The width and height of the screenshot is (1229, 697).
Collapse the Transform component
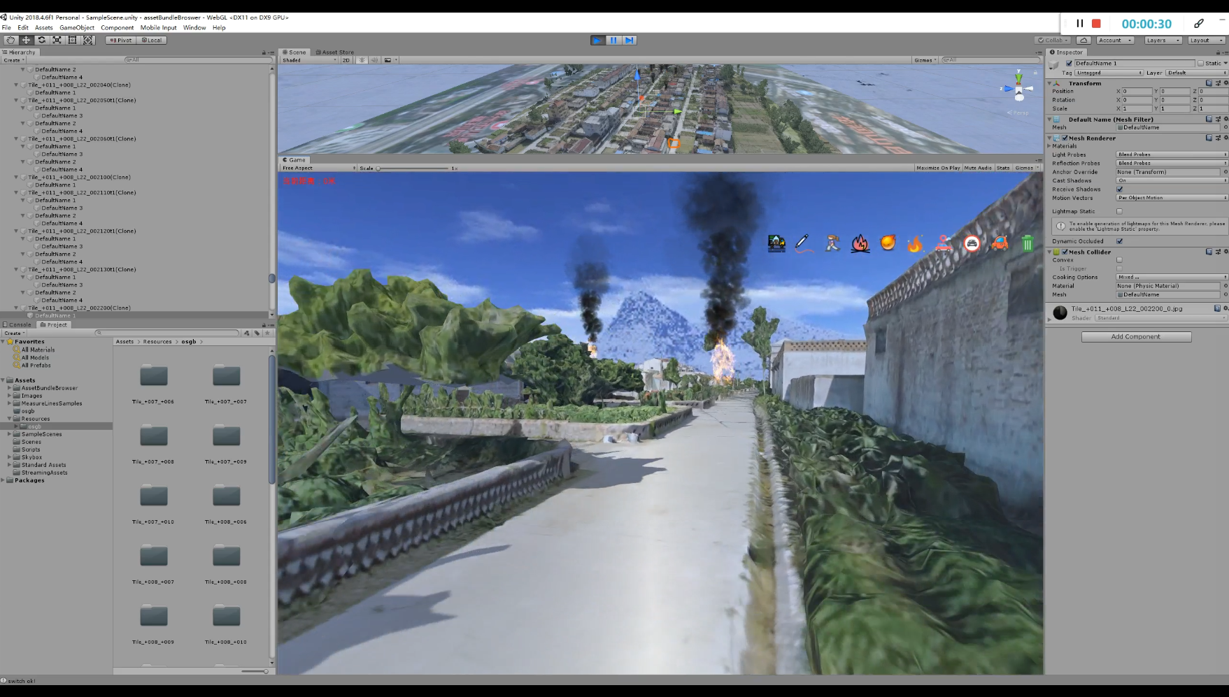tap(1049, 83)
